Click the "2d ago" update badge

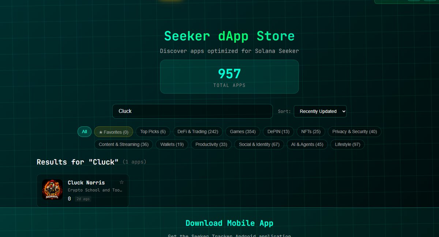point(83,199)
